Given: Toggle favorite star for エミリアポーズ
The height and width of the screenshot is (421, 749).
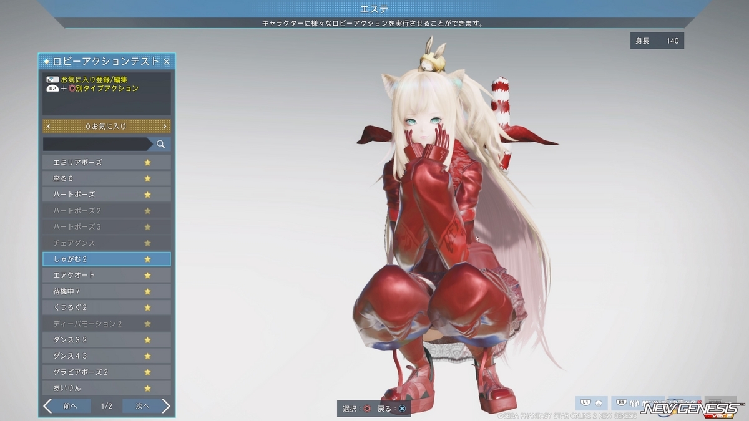Looking at the screenshot, I should pos(148,162).
